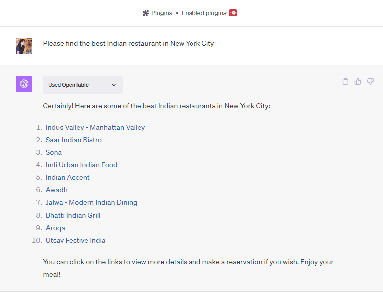This screenshot has height=293, width=383.
Task: Open the Awadh restaurant link
Action: coord(57,190)
